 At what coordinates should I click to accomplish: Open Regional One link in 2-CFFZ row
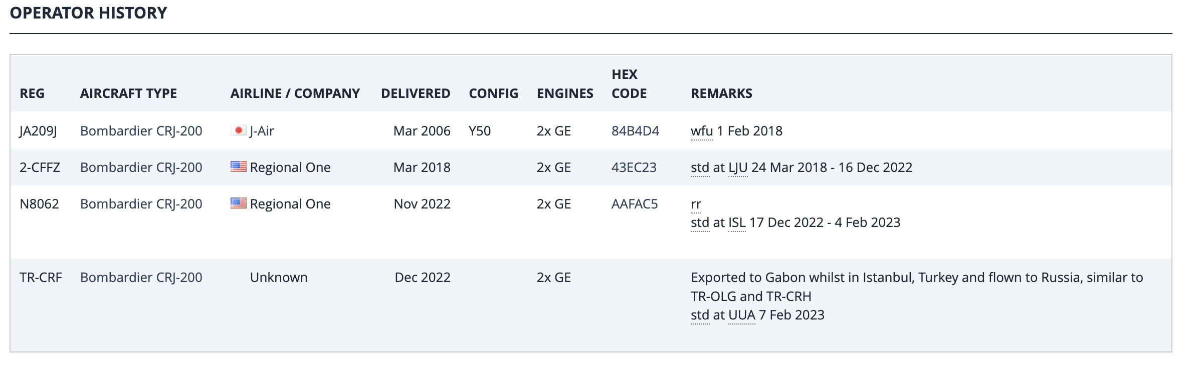290,167
